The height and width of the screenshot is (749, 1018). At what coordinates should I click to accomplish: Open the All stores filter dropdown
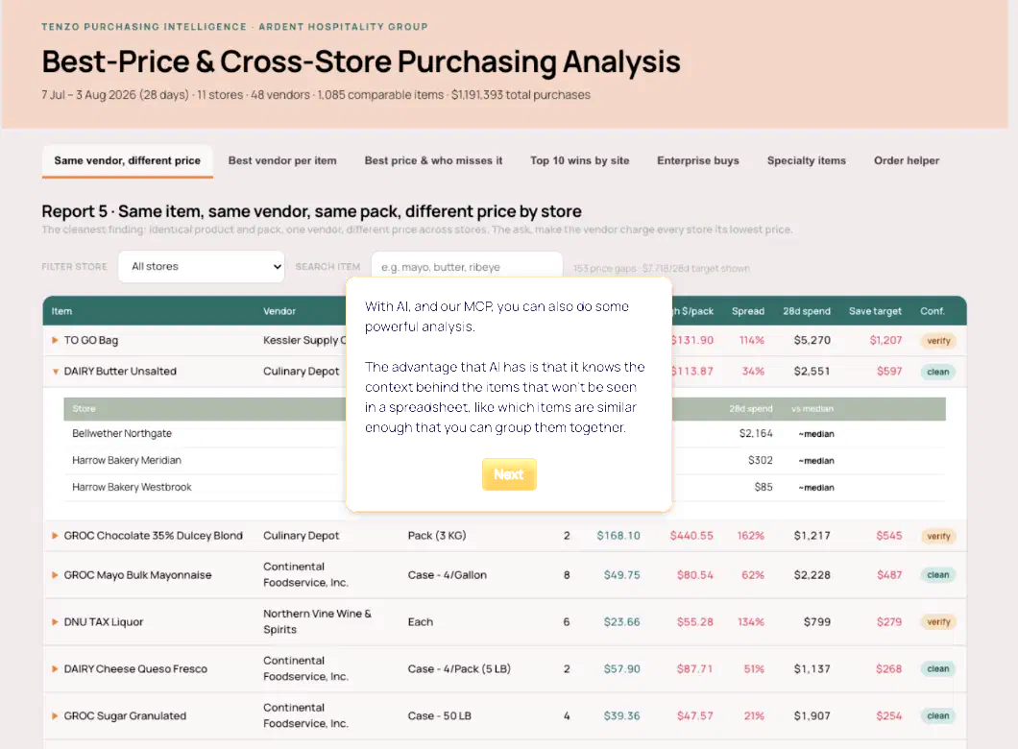[x=202, y=267]
